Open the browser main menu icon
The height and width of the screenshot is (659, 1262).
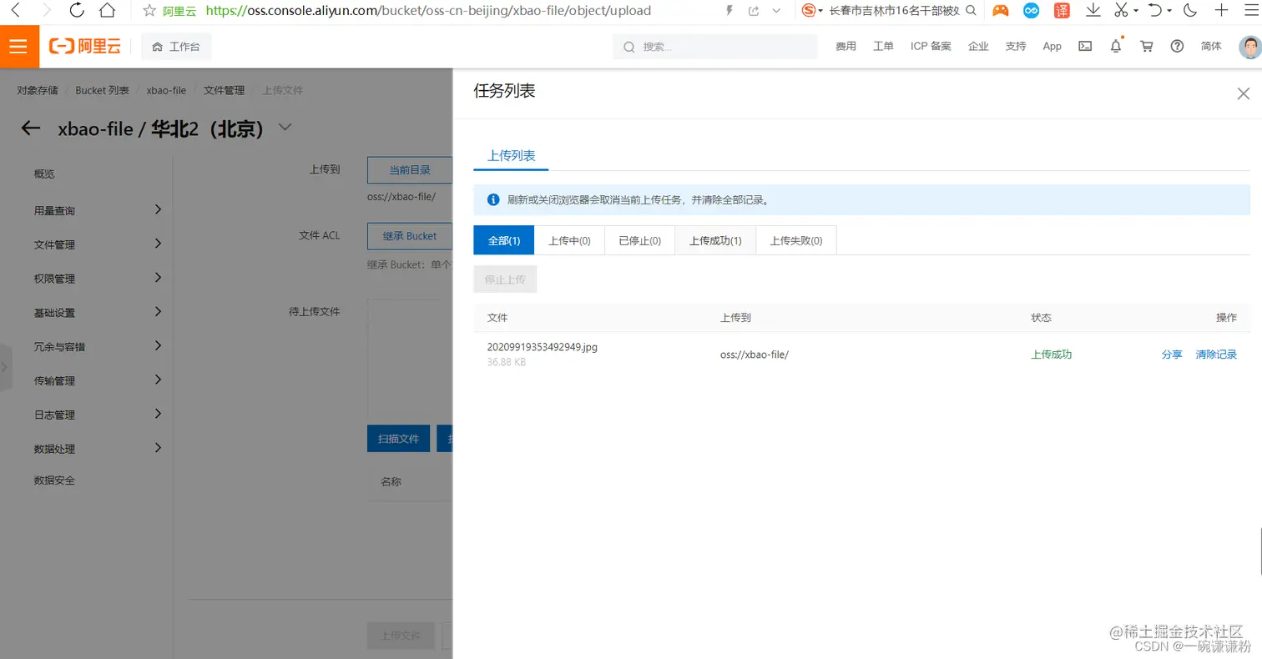pos(1250,11)
